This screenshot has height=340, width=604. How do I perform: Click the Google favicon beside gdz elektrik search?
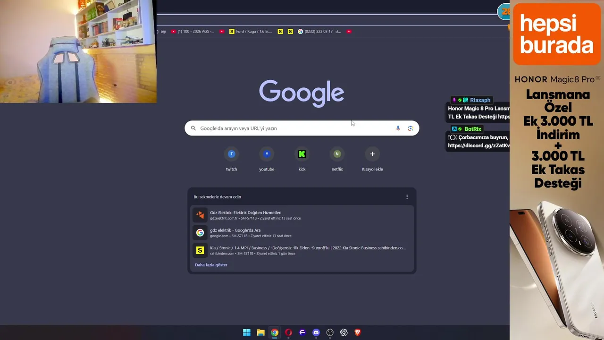point(200,233)
